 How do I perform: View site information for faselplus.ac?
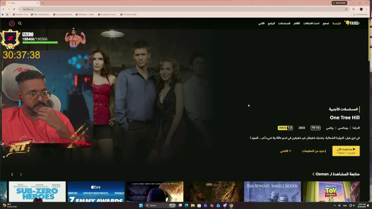click(20, 9)
